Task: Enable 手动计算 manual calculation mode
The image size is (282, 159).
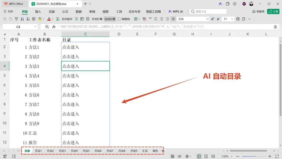Action: point(97,19)
